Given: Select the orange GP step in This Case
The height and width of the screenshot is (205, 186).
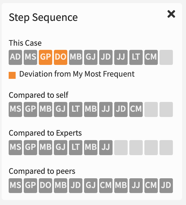Looking at the screenshot, I should pos(46,57).
